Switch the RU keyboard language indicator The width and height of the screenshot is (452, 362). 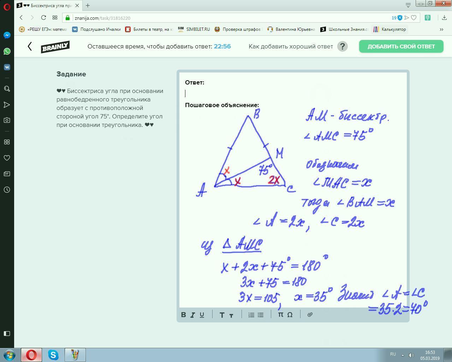tap(393, 354)
